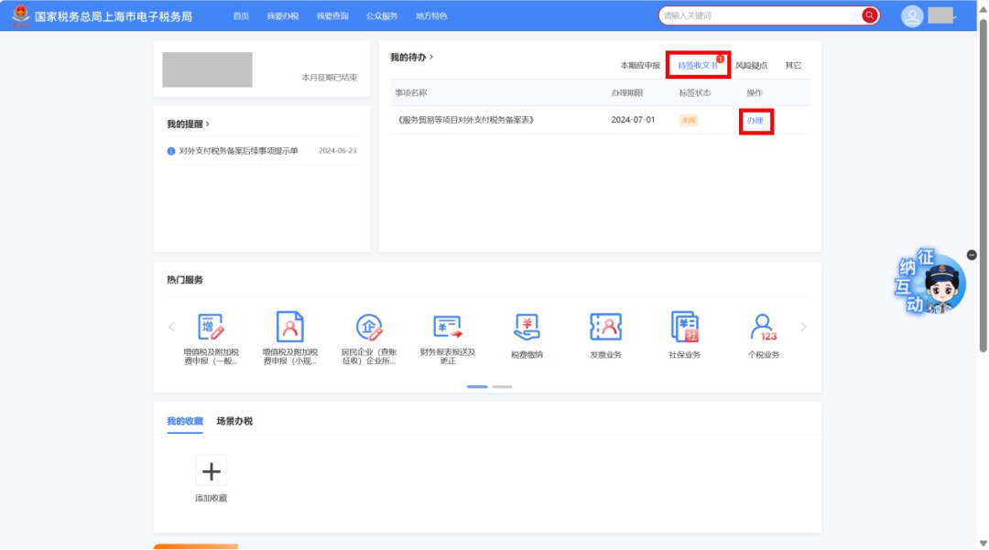The image size is (989, 550).
Task: Click the 添加收藏 plus icon
Action: (x=211, y=471)
